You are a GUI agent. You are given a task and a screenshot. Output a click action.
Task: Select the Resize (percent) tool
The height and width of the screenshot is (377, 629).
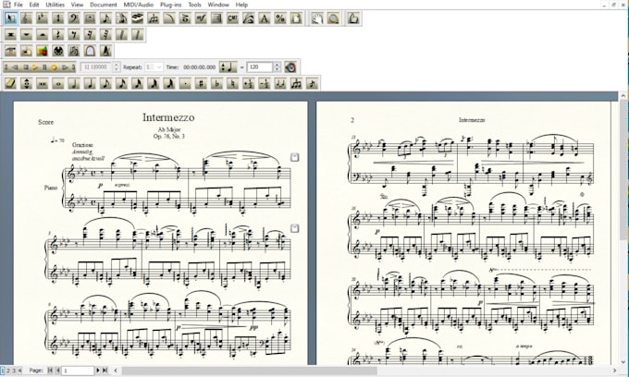click(280, 18)
